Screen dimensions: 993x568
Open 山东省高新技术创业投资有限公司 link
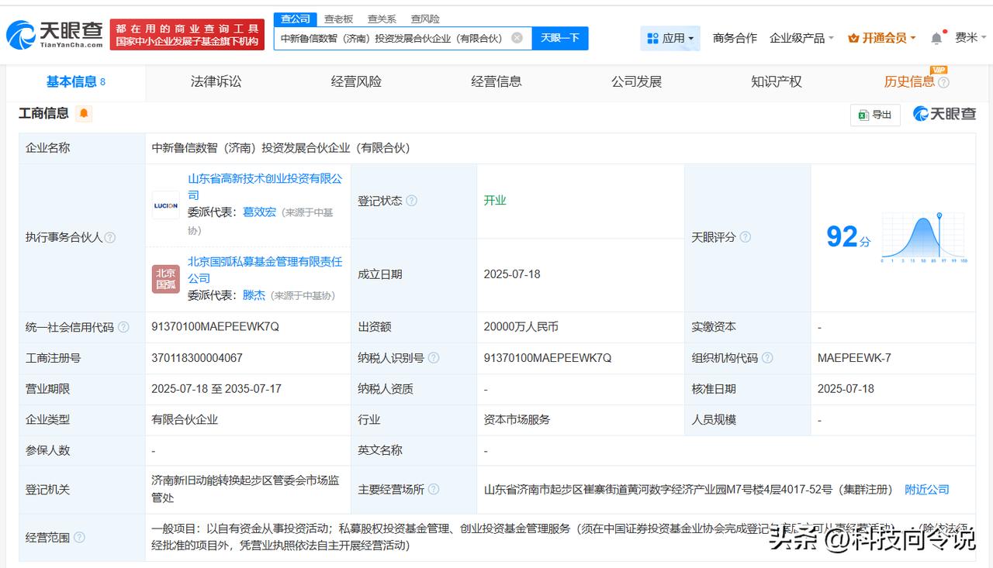pyautogui.click(x=265, y=187)
